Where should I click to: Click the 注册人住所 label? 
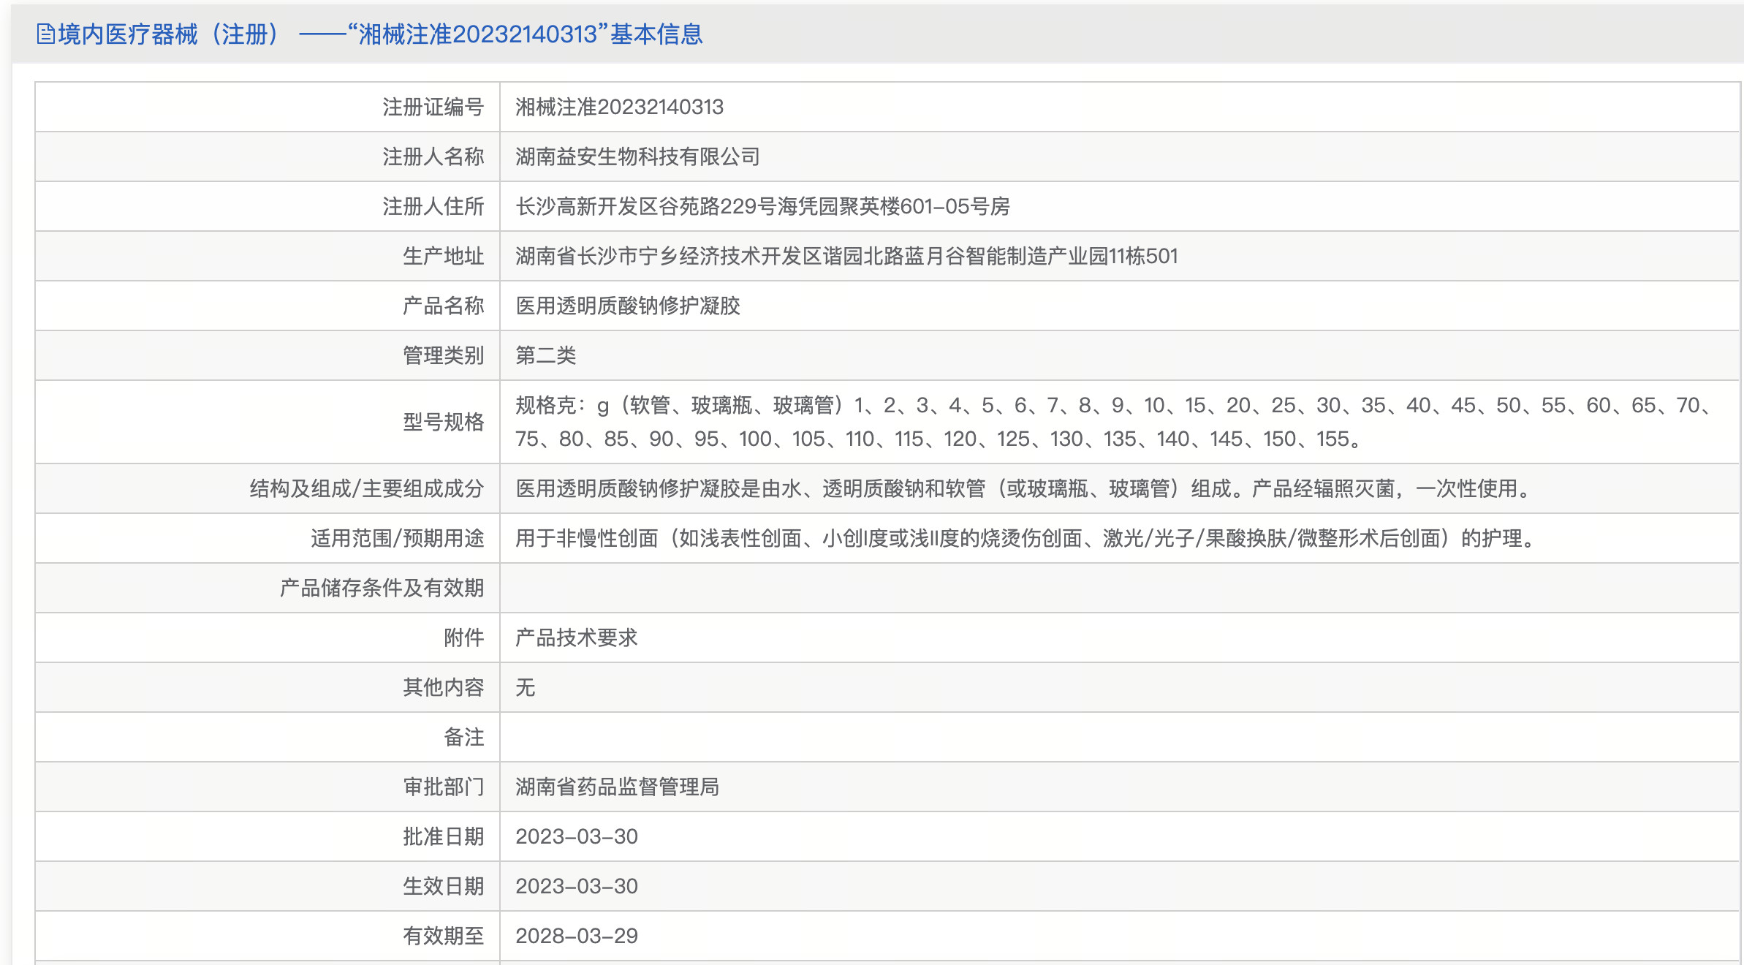(433, 207)
